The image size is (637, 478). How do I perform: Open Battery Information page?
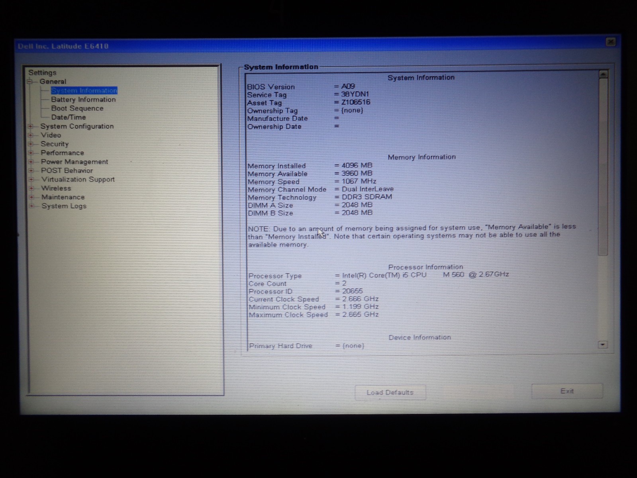tap(83, 100)
